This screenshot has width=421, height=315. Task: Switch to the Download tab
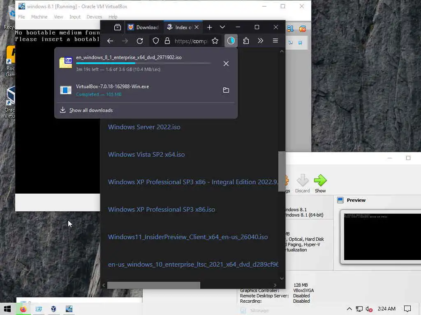pos(143,27)
